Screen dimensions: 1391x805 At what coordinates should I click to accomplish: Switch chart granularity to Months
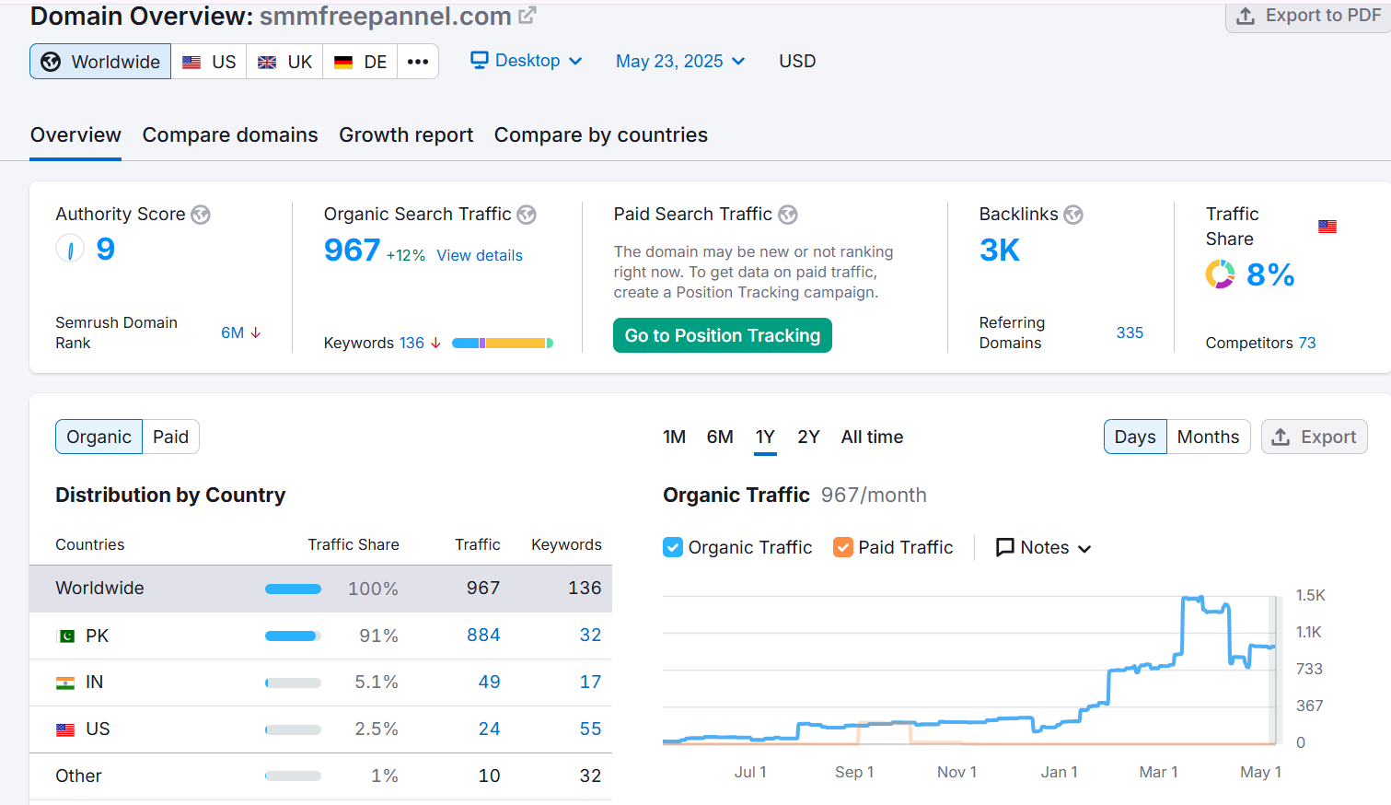(1208, 437)
